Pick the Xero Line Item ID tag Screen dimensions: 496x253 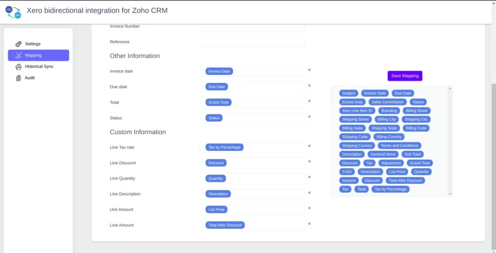point(357,111)
